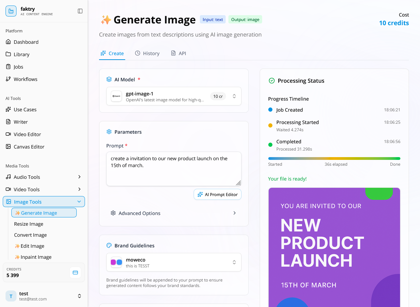Click the 10 credits cost link
Viewport: 420px width, 307px height.
[394, 23]
